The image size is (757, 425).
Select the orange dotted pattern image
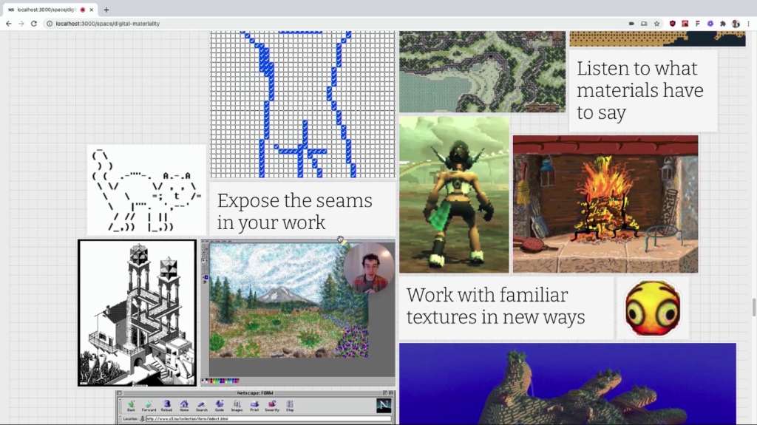(x=657, y=38)
